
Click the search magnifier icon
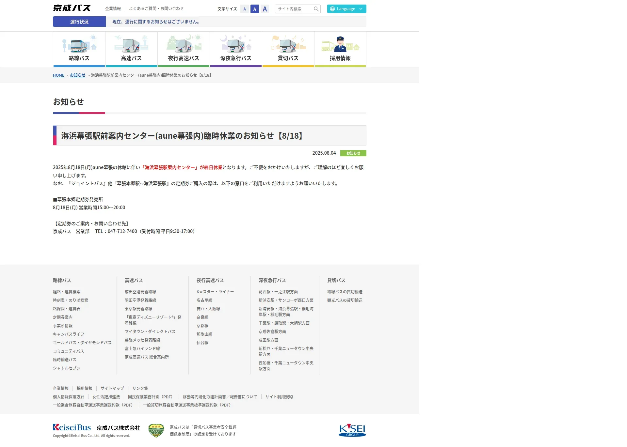316,9
